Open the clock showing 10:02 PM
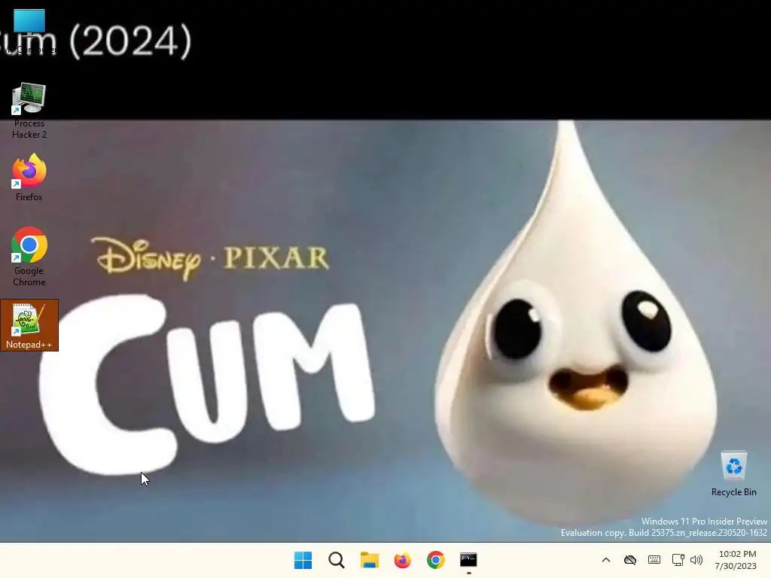 coord(736,560)
